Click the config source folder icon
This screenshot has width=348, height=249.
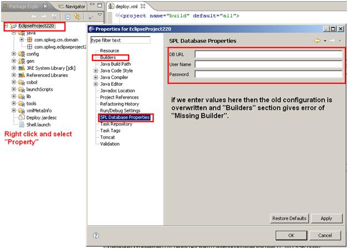(22, 54)
